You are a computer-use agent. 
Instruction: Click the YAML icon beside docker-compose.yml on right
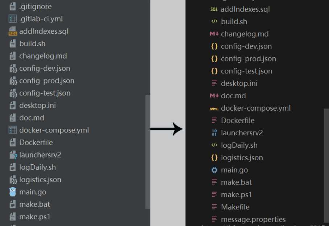[214, 108]
